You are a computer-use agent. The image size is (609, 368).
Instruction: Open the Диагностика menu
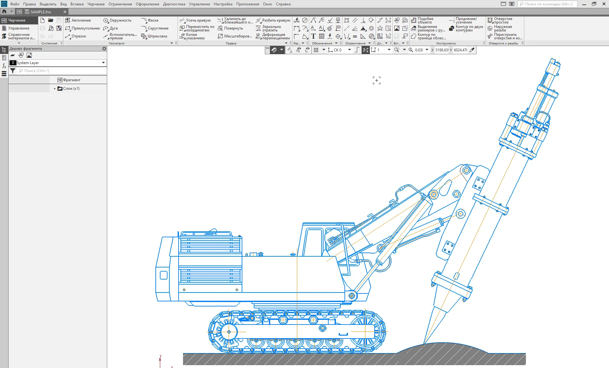tap(174, 4)
